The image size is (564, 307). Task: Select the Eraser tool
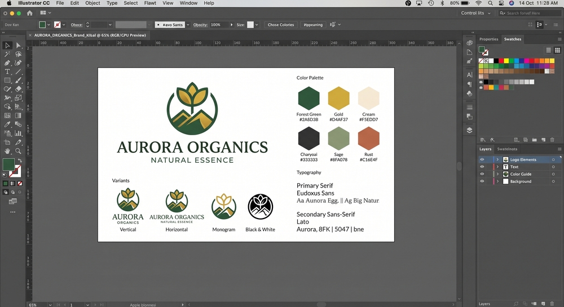coord(19,89)
